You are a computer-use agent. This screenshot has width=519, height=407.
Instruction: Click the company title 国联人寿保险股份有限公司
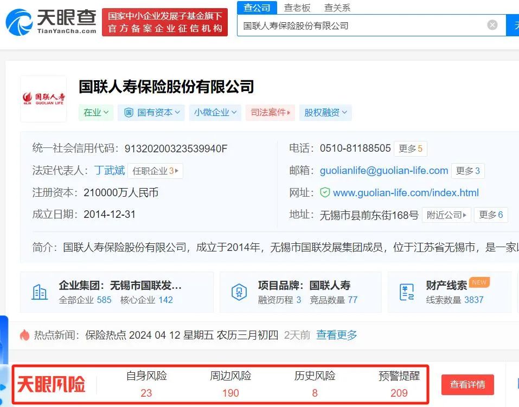click(166, 87)
